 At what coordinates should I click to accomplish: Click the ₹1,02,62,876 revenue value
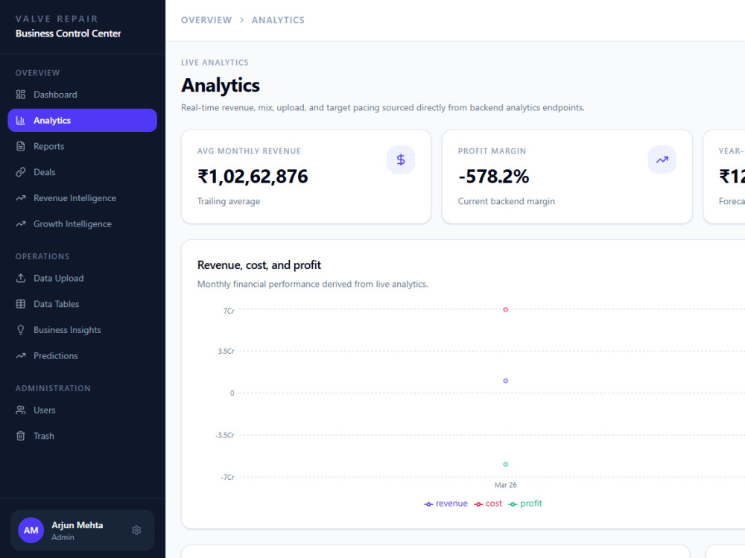253,177
